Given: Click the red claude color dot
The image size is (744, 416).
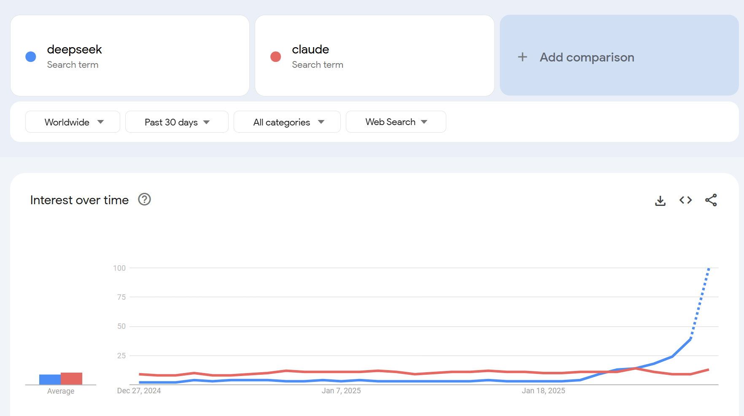Looking at the screenshot, I should (x=276, y=56).
